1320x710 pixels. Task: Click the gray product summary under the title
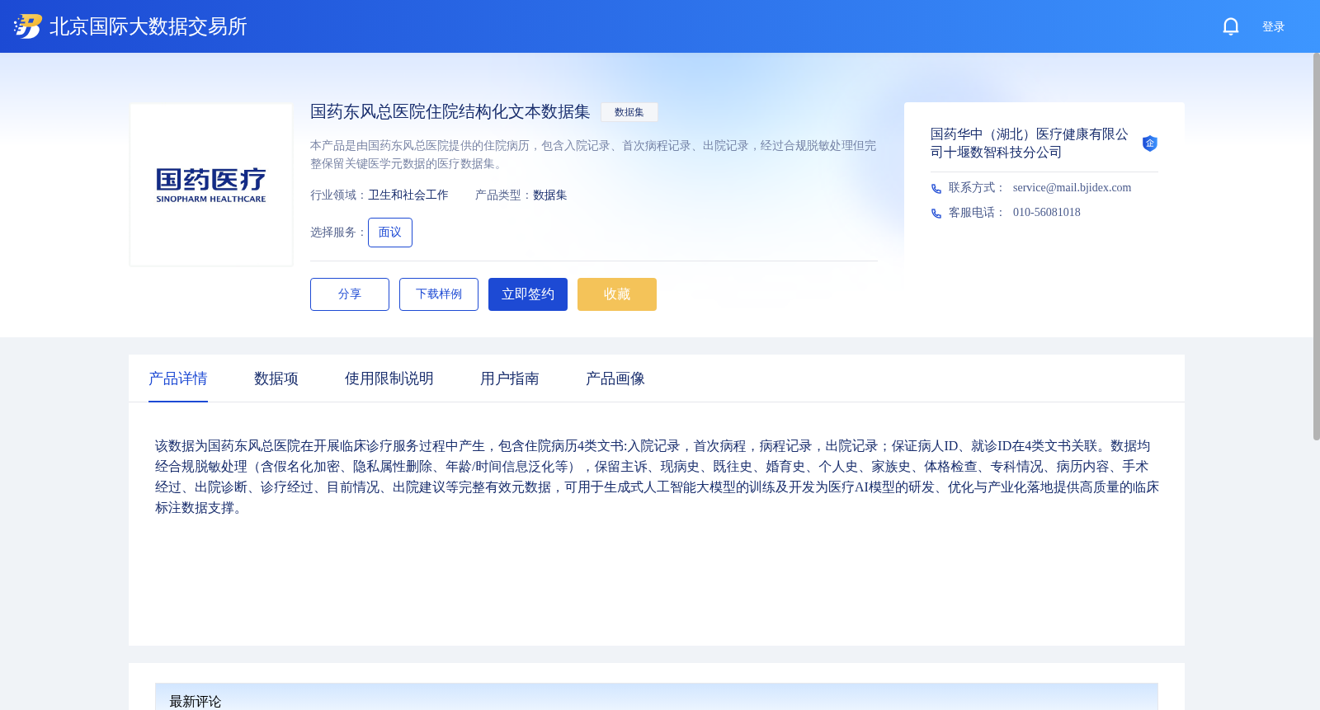coord(593,155)
